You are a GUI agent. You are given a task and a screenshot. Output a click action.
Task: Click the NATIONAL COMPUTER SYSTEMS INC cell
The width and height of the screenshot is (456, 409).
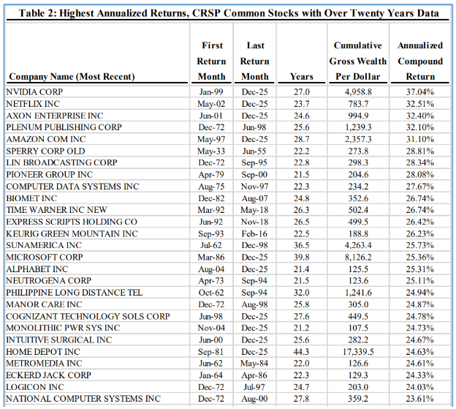pyautogui.click(x=83, y=399)
